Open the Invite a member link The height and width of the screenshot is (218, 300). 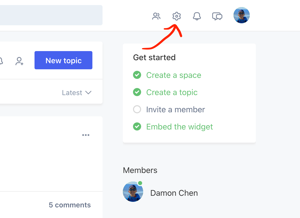(x=175, y=110)
